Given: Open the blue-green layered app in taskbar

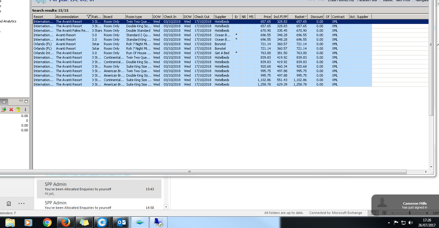Looking at the screenshot, I should coord(139,222).
